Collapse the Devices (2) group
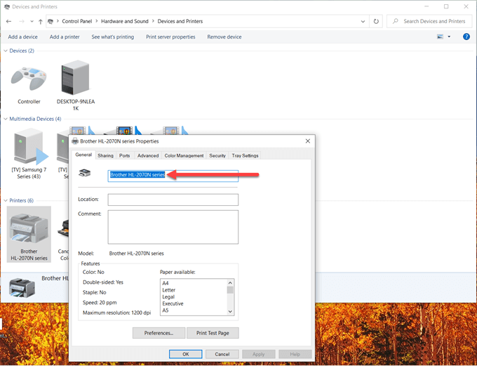477x366 pixels. point(6,51)
